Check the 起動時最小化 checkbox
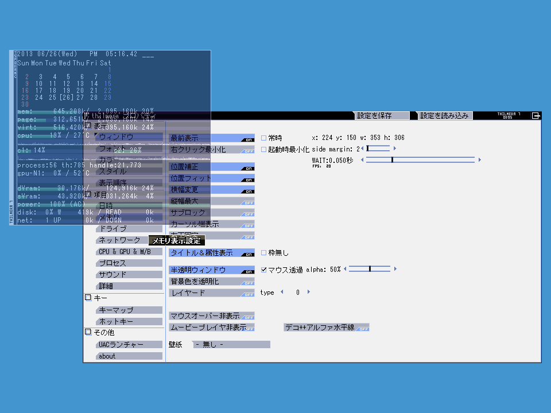 pos(263,150)
